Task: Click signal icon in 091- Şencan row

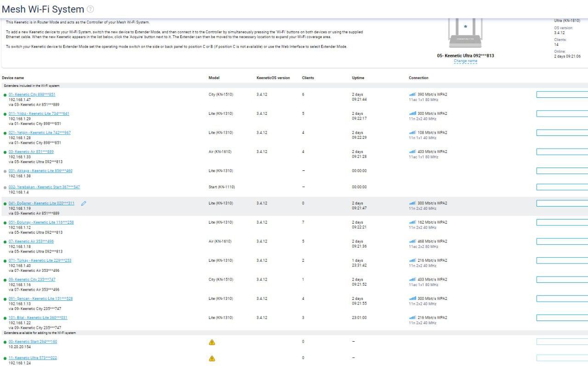Action: [x=413, y=298]
